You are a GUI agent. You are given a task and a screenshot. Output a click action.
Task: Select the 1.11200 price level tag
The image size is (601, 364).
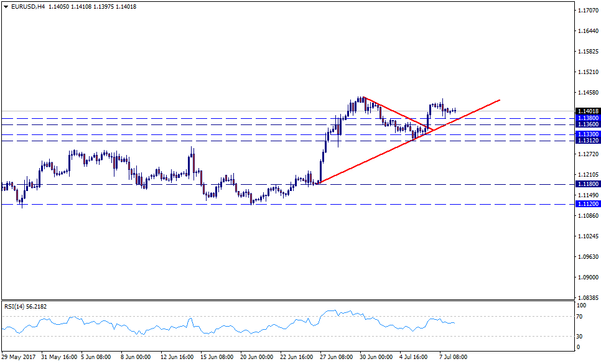[587, 204]
